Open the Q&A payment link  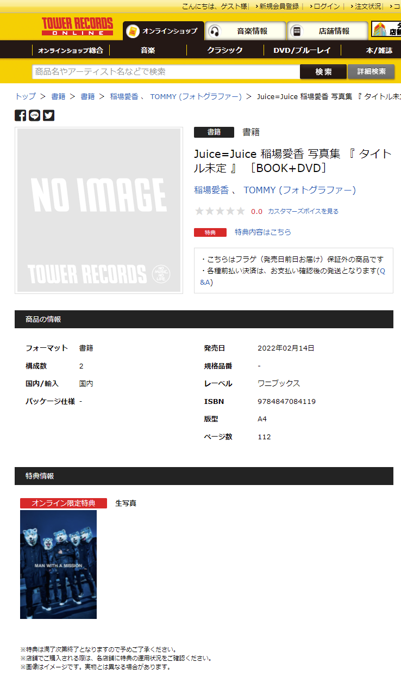point(206,283)
